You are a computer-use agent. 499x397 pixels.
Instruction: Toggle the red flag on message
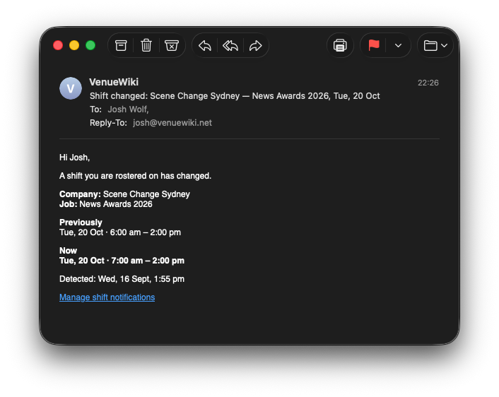click(x=374, y=45)
